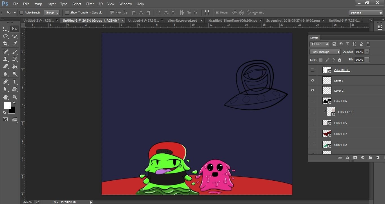Open the Layer menu
The image size is (385, 204).
52,4
